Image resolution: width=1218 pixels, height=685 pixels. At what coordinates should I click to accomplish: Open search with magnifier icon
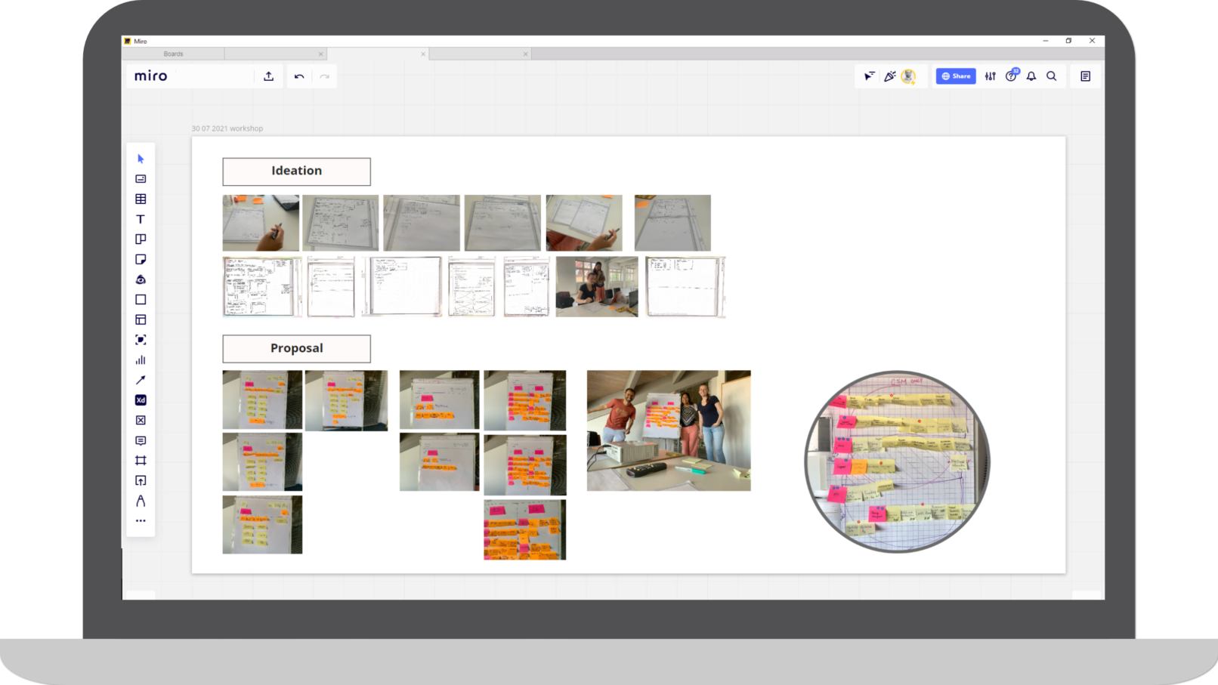[x=1051, y=76]
